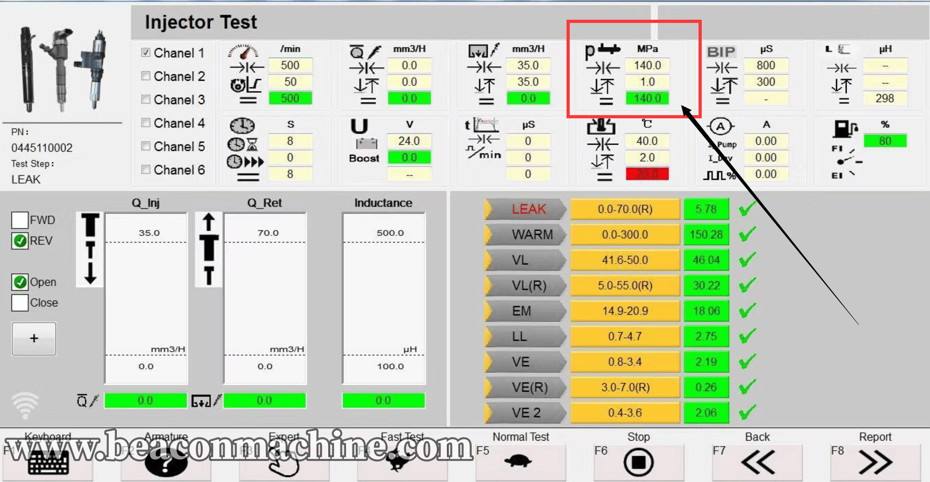Enable the Chanel 3 checkbox
This screenshot has height=482, width=930.
tap(146, 99)
